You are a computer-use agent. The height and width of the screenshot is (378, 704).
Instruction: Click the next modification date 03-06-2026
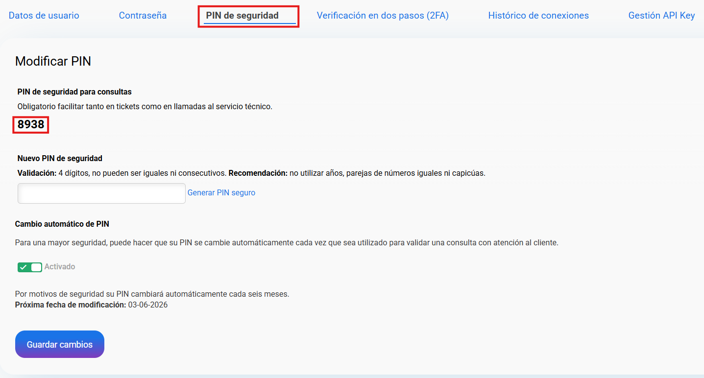(x=147, y=305)
